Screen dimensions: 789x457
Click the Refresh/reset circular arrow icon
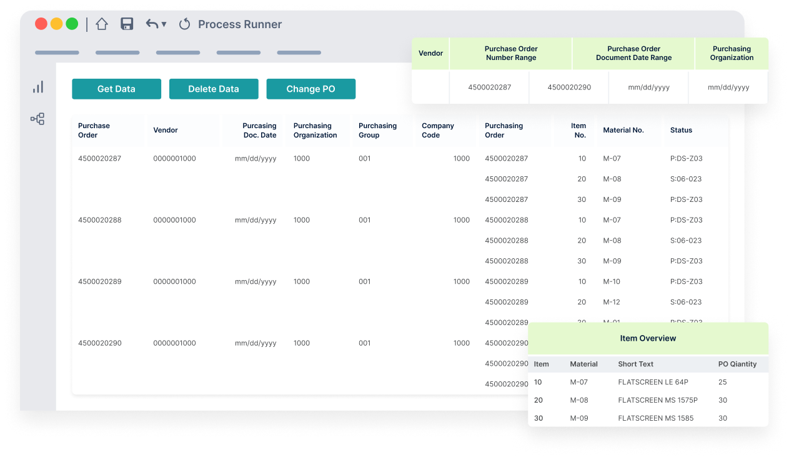[x=184, y=24]
